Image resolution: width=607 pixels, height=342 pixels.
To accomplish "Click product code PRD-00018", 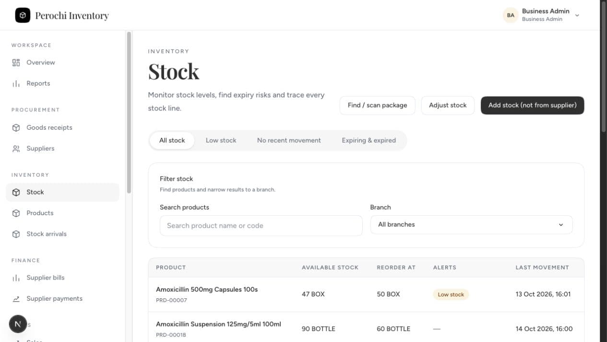I will tap(171, 335).
